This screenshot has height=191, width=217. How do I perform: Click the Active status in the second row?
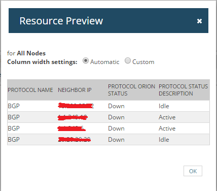[167, 117]
